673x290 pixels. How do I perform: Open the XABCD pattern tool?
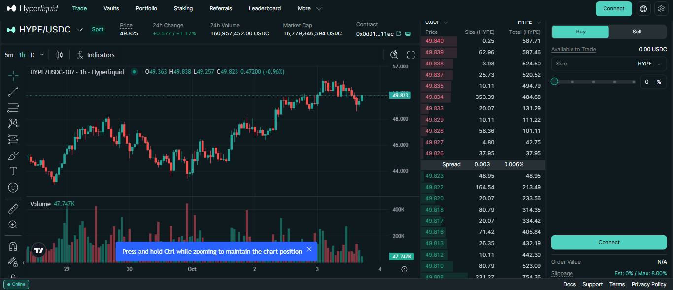coord(13,123)
